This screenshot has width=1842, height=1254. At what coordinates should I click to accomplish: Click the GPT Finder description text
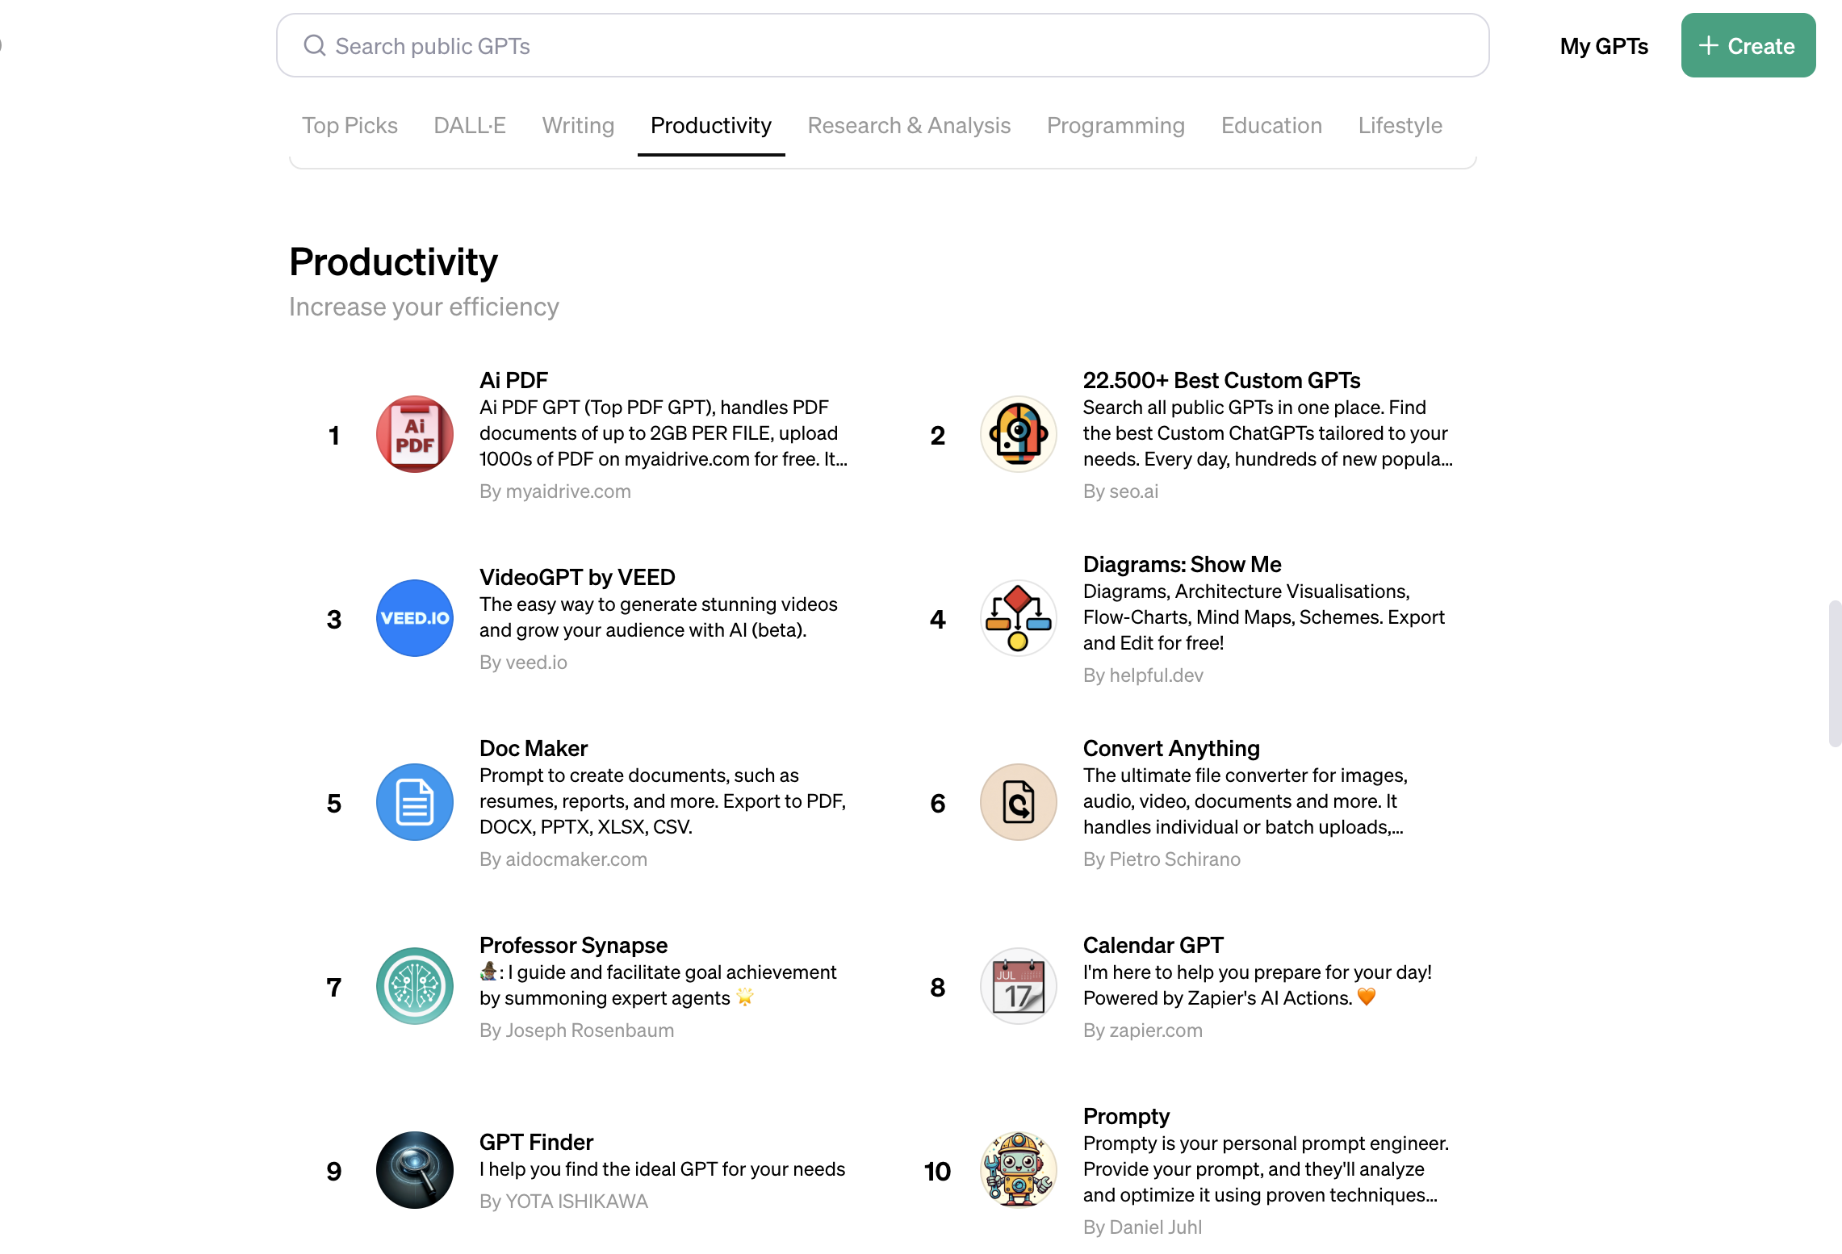point(662,1169)
